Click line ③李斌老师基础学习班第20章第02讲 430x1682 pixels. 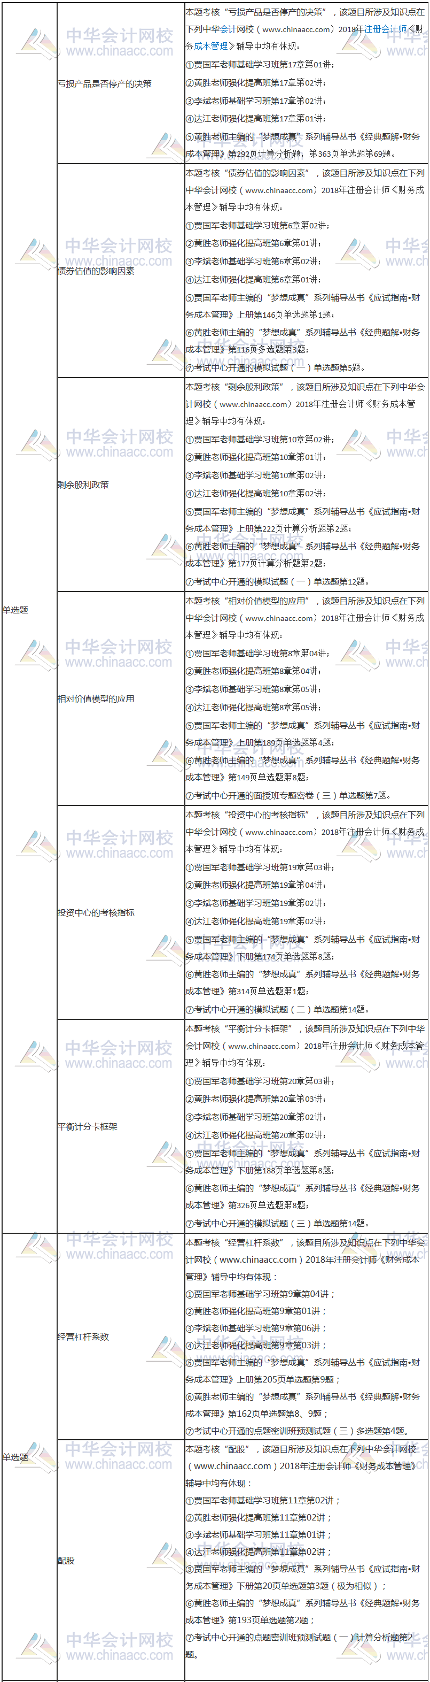256,1117
